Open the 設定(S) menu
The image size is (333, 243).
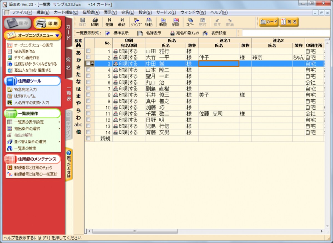point(145,12)
